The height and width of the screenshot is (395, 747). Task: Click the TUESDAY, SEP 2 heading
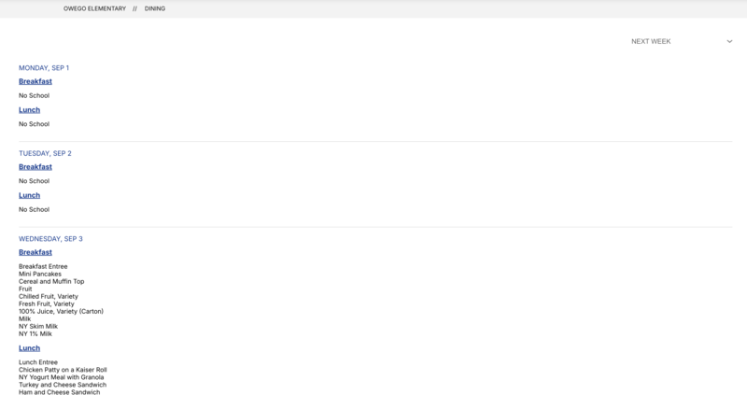click(x=45, y=153)
